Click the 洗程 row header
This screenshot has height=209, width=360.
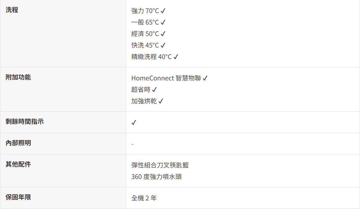(x=12, y=10)
